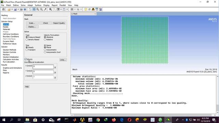Screen dimensions: 219x123
Task: Click the mesh Check button
Action: tap(46, 23)
